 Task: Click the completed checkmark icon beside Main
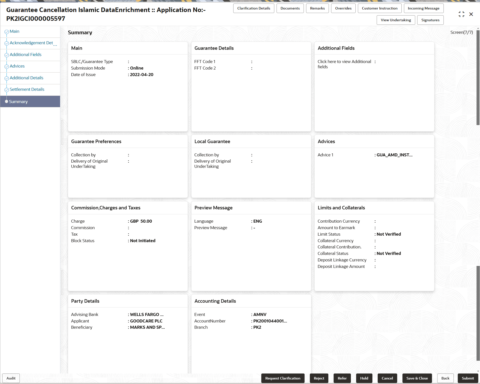point(6,32)
